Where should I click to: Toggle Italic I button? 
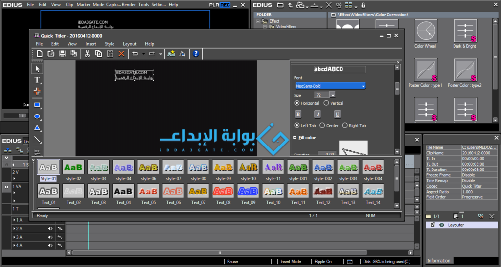pos(318,114)
